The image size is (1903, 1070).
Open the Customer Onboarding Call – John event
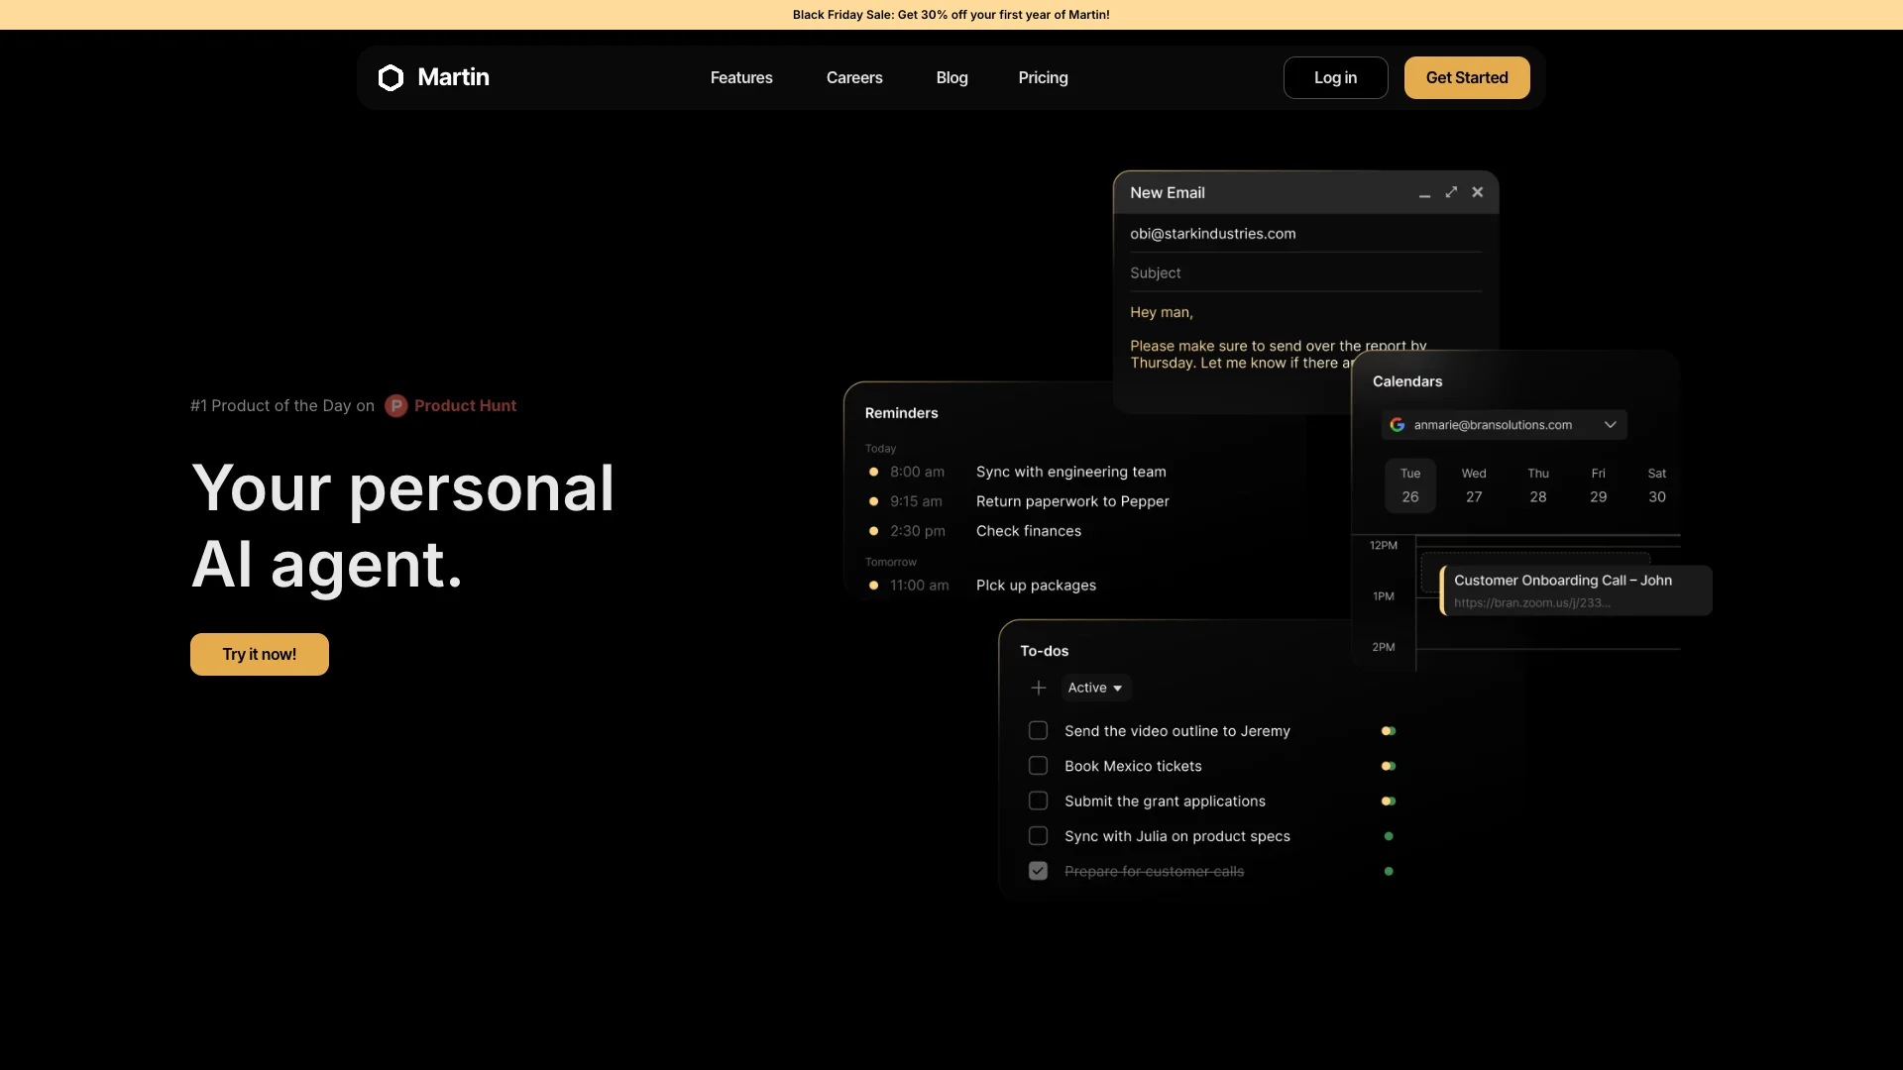(1576, 590)
